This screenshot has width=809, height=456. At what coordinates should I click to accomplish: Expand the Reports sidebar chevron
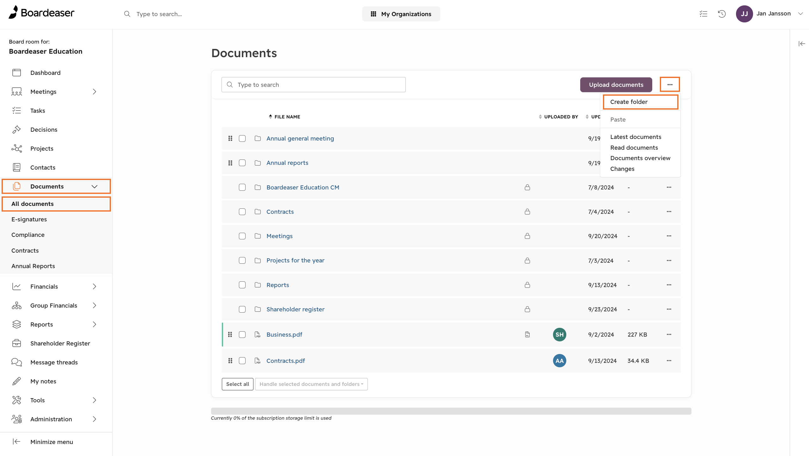point(94,324)
